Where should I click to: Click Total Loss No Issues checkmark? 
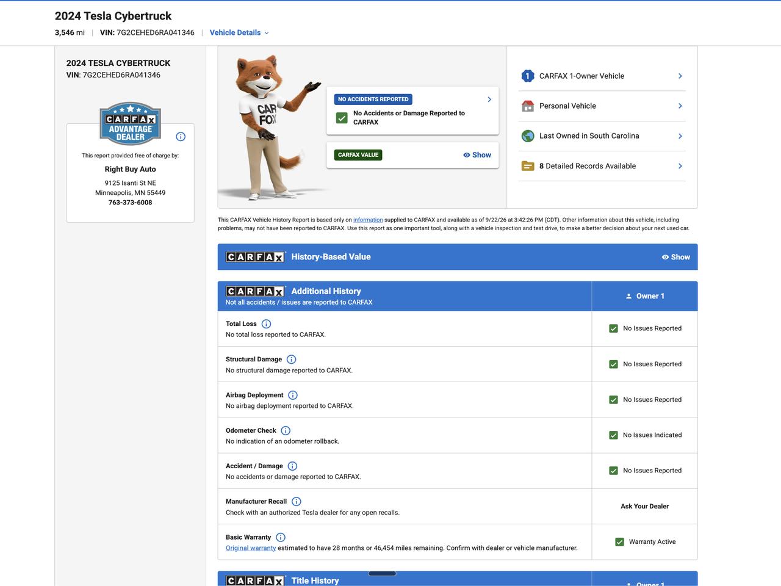[x=614, y=329]
